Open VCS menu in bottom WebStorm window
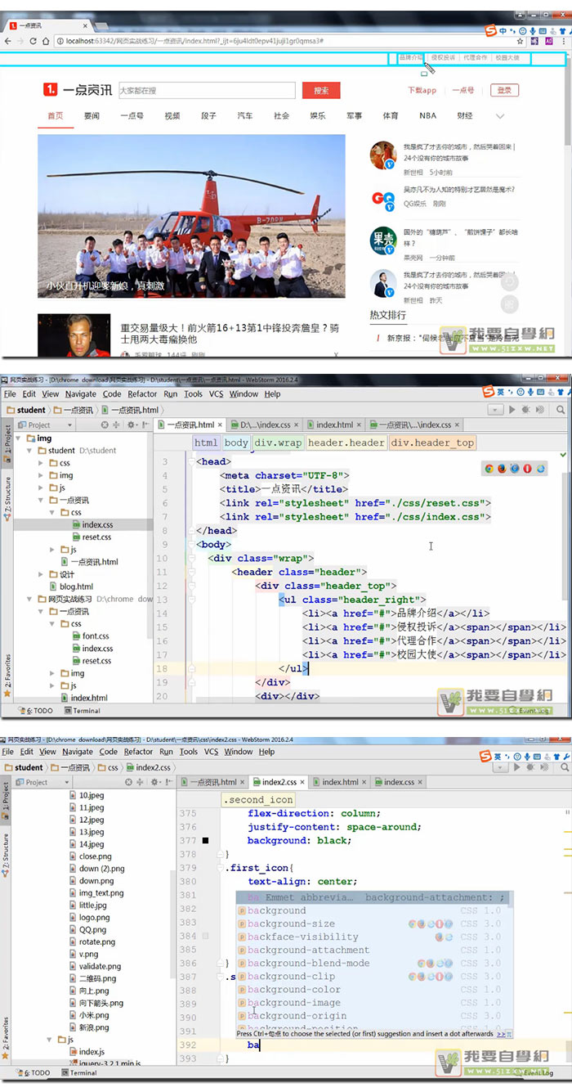This screenshot has width=572, height=1092. (211, 752)
